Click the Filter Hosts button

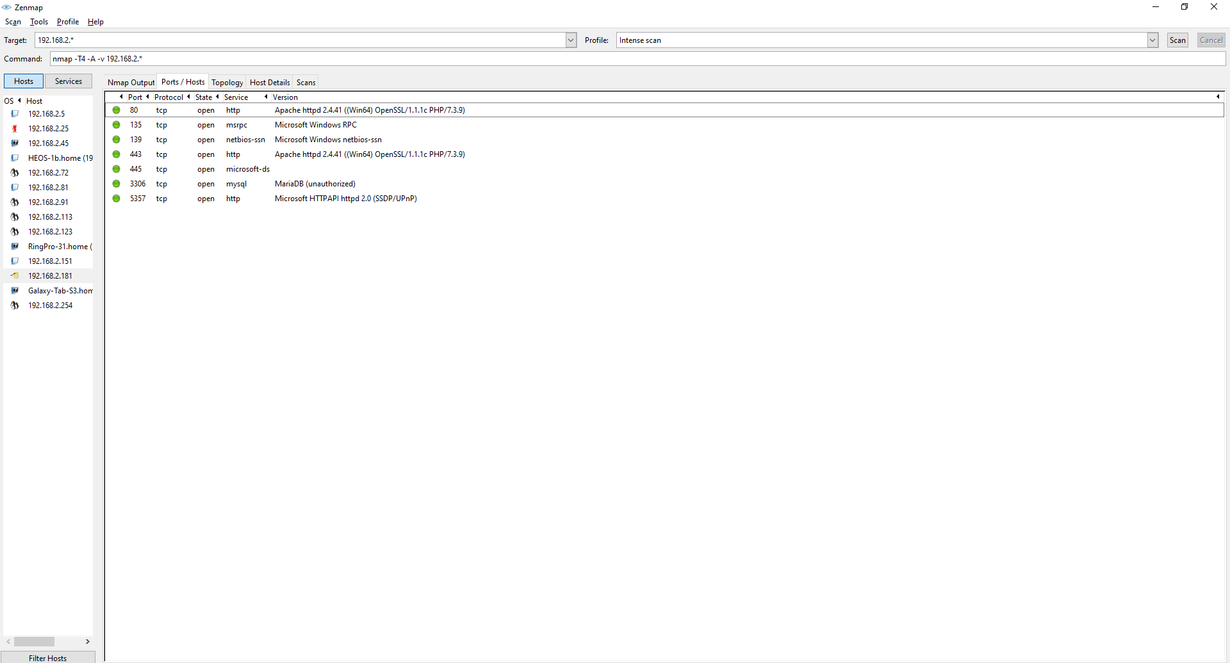click(x=48, y=658)
